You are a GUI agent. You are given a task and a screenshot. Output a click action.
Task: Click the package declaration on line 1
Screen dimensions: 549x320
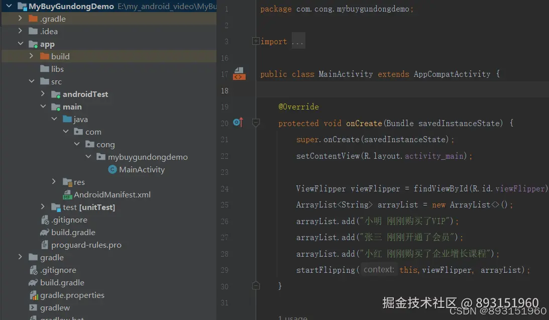coord(337,9)
